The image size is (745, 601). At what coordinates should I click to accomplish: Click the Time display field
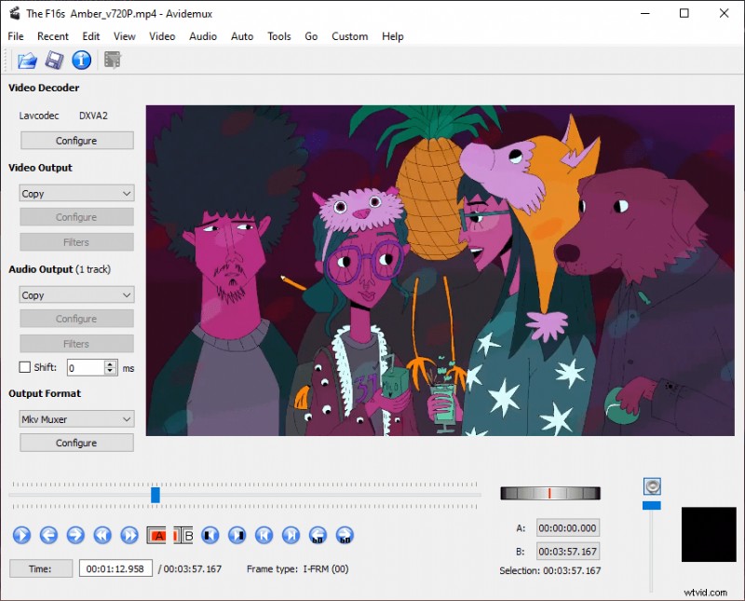pos(115,568)
